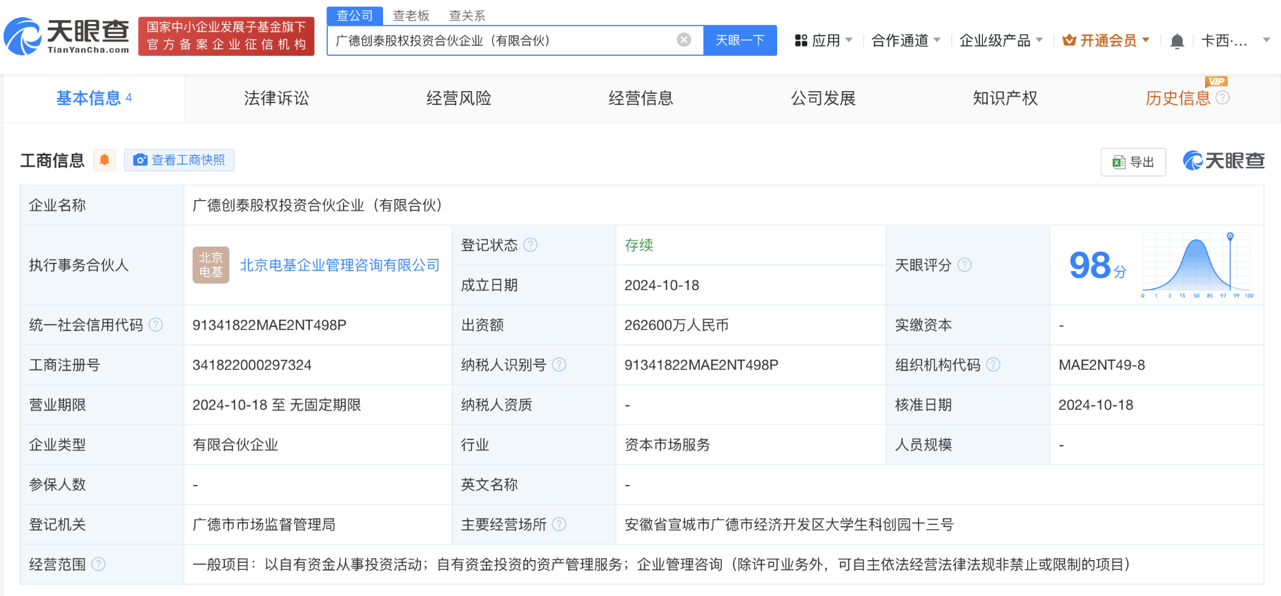The width and height of the screenshot is (1281, 596).
Task: Open the 企业级产品 dropdown
Action: [x=1000, y=41]
